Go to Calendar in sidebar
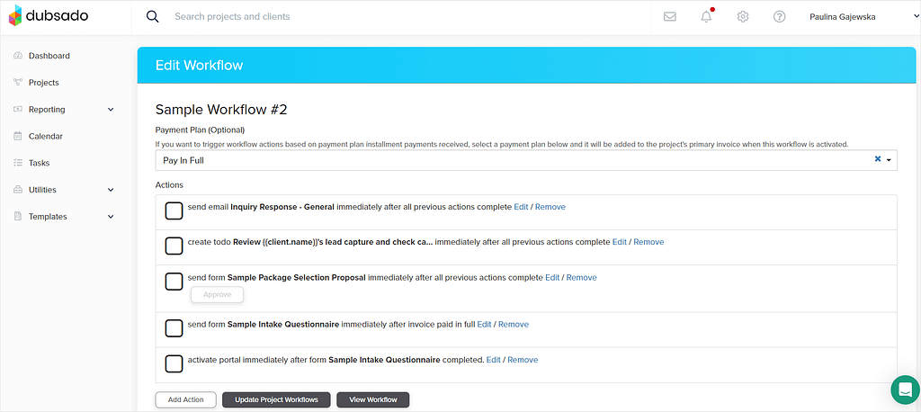This screenshot has height=412, width=921. (x=46, y=136)
